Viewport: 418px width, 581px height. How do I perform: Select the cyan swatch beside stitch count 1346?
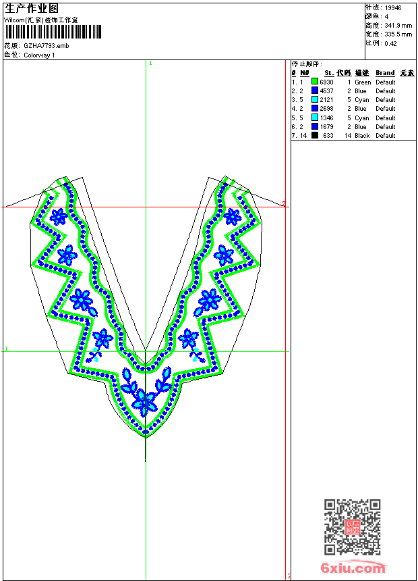[315, 117]
